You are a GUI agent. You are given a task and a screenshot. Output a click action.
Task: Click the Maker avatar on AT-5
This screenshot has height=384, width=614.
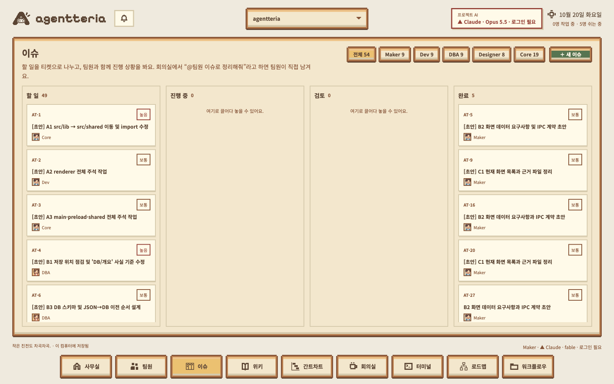point(467,137)
